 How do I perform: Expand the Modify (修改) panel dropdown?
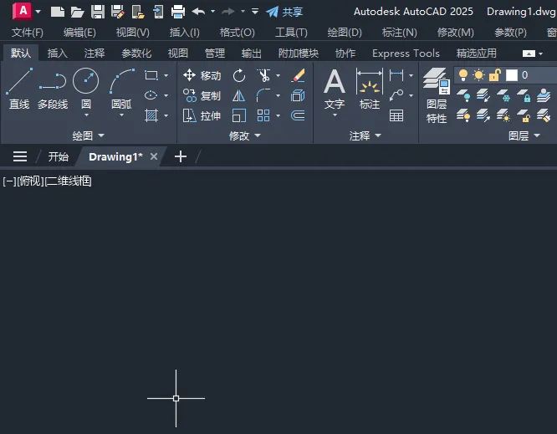(x=258, y=135)
